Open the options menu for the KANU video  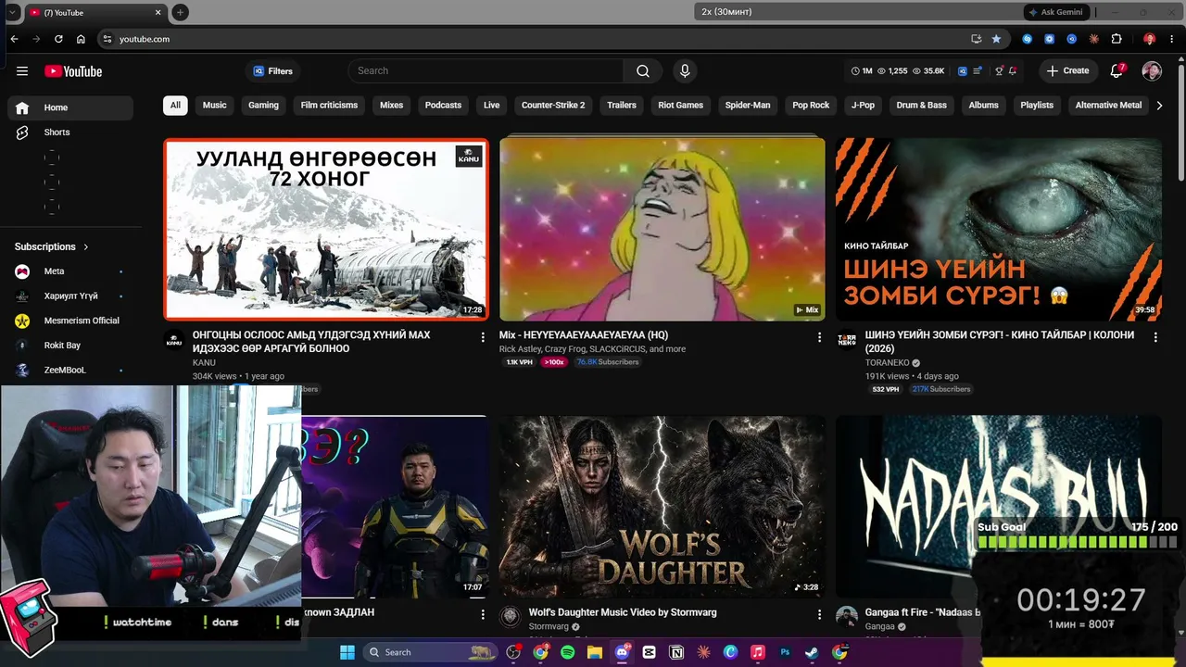point(483,337)
